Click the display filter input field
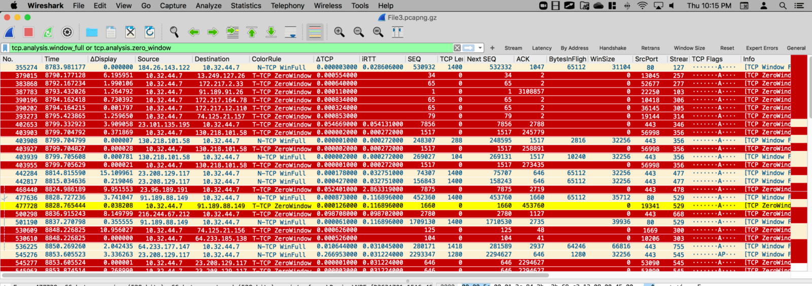 228,48
